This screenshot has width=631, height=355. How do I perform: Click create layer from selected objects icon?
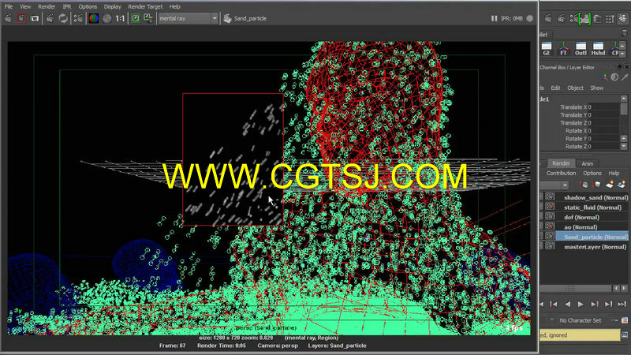click(x=622, y=185)
